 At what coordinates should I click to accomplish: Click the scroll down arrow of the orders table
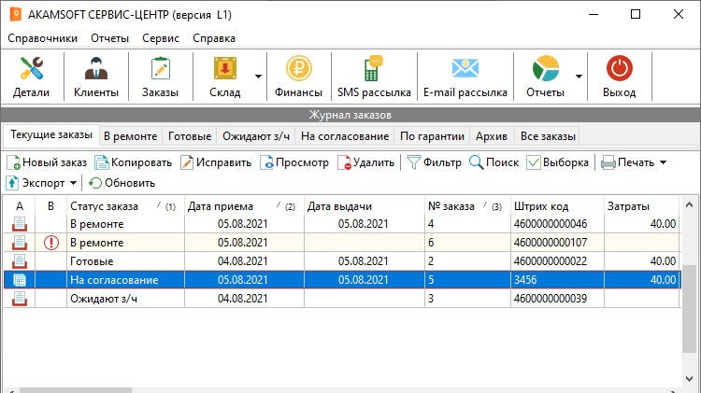pyautogui.click(x=690, y=379)
